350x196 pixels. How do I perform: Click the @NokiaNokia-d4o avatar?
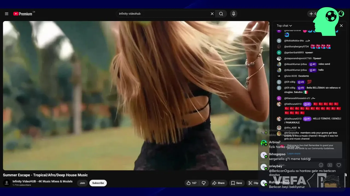pos(279,41)
